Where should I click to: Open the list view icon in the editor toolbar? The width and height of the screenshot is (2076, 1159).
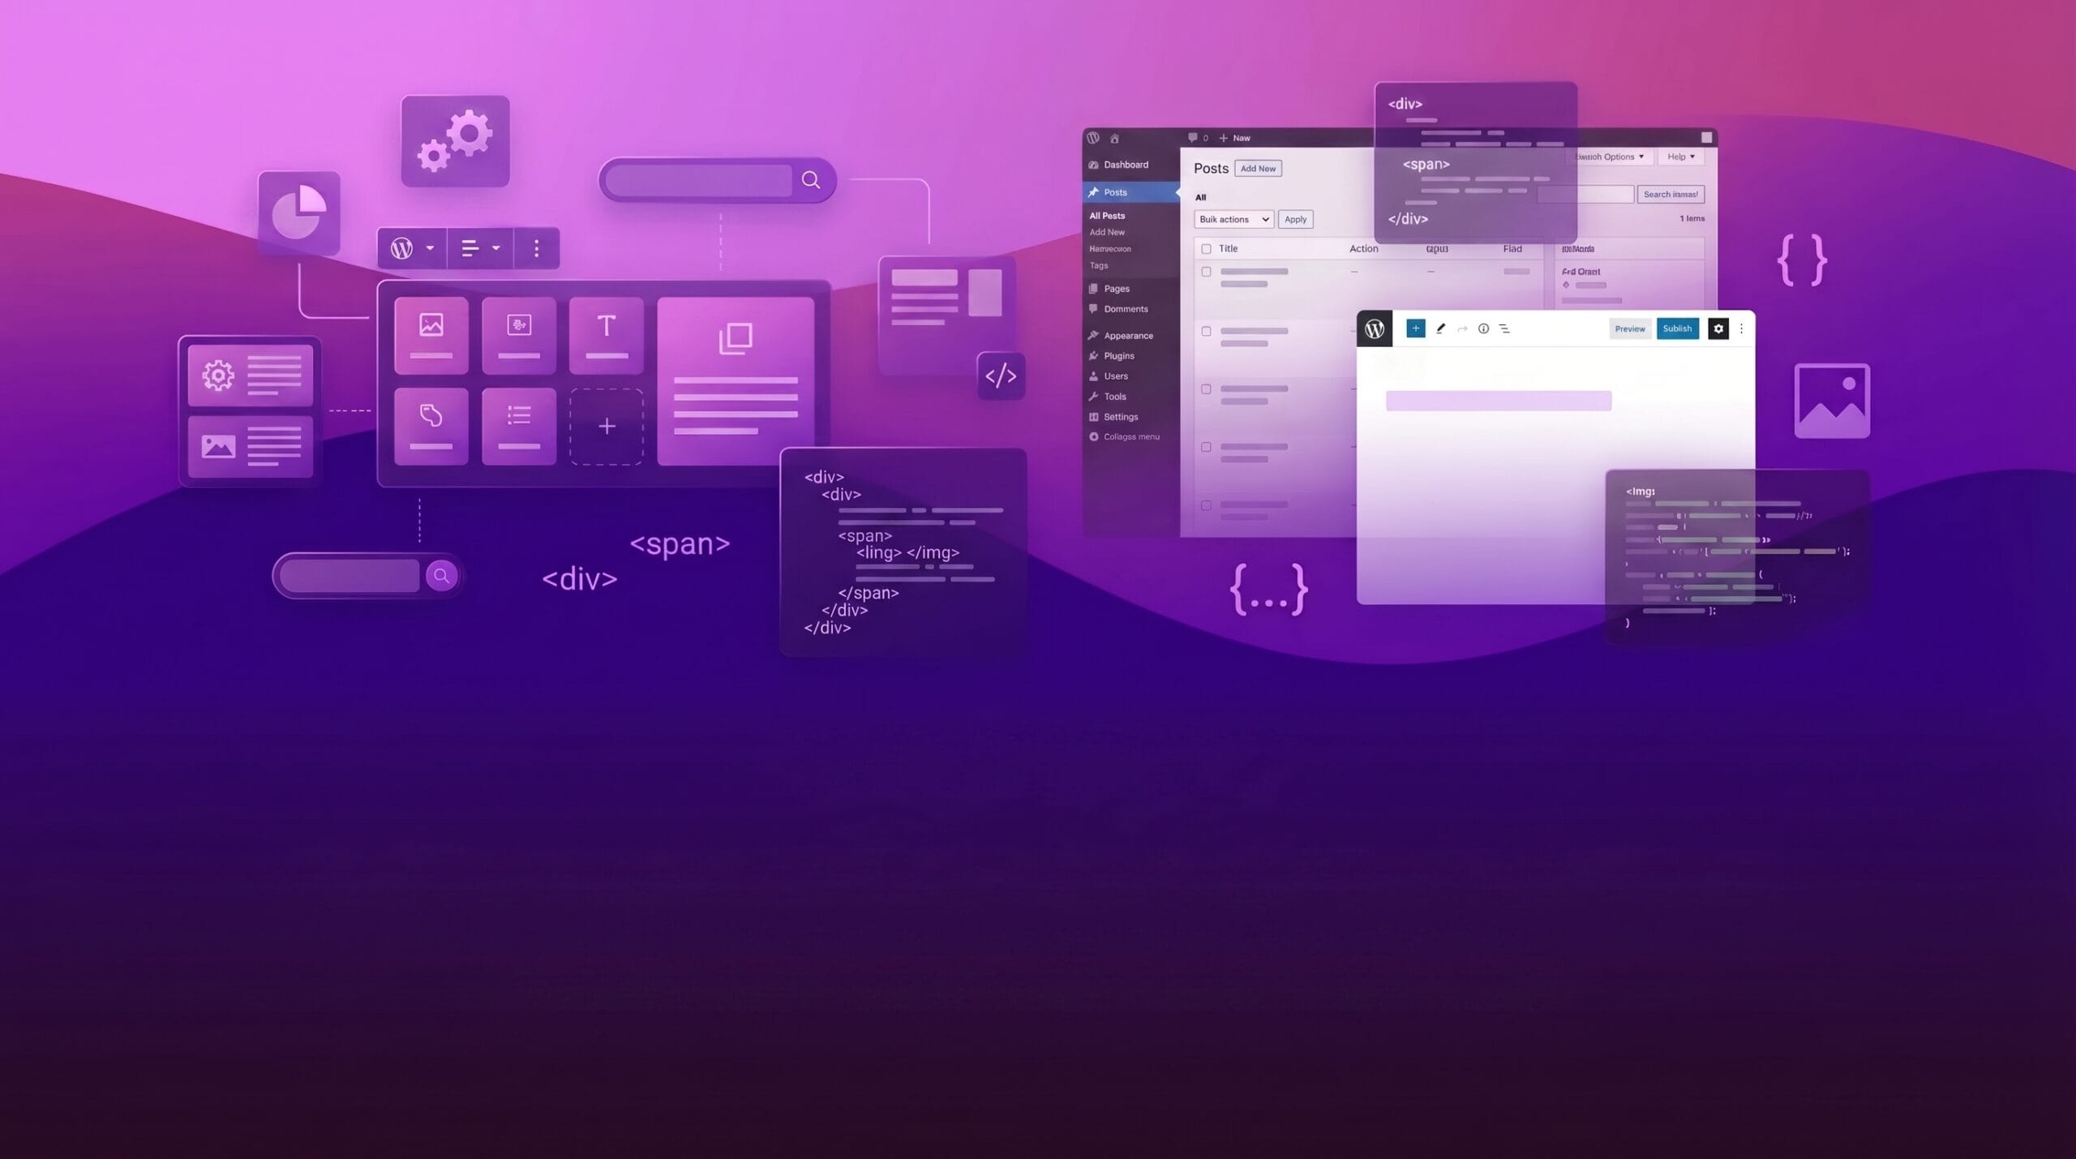click(x=1504, y=328)
